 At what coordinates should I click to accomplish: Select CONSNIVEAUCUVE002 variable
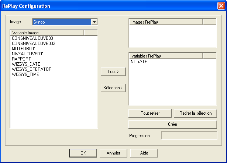tap(33, 44)
